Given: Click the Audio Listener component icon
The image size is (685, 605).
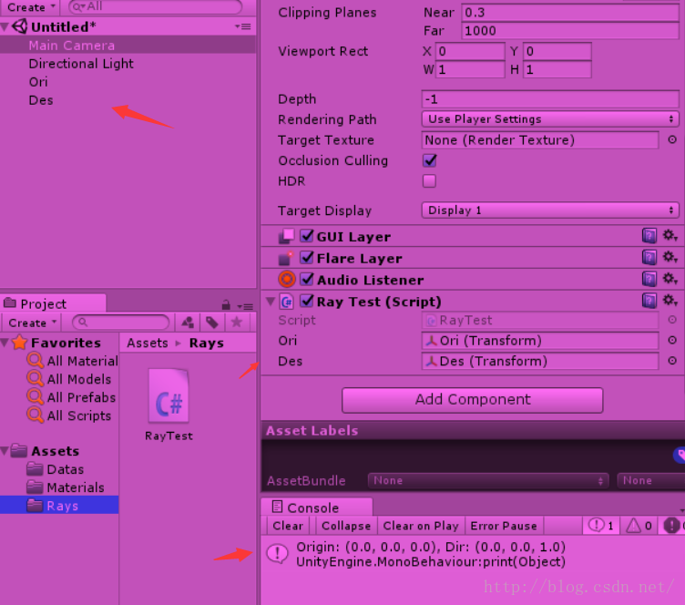Looking at the screenshot, I should pyautogui.click(x=287, y=279).
